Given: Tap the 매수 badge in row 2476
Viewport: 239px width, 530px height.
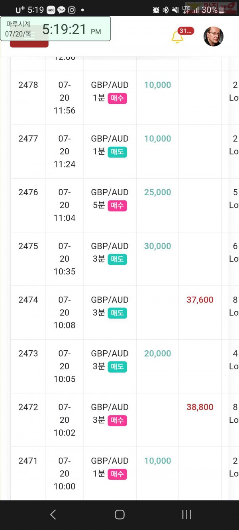Looking at the screenshot, I should point(117,206).
